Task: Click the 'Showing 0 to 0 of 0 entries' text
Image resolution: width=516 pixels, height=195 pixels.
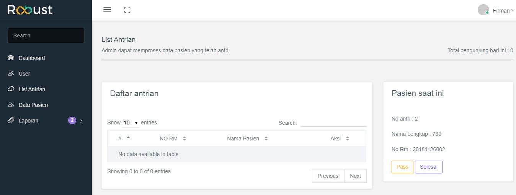Action: pyautogui.click(x=139, y=171)
